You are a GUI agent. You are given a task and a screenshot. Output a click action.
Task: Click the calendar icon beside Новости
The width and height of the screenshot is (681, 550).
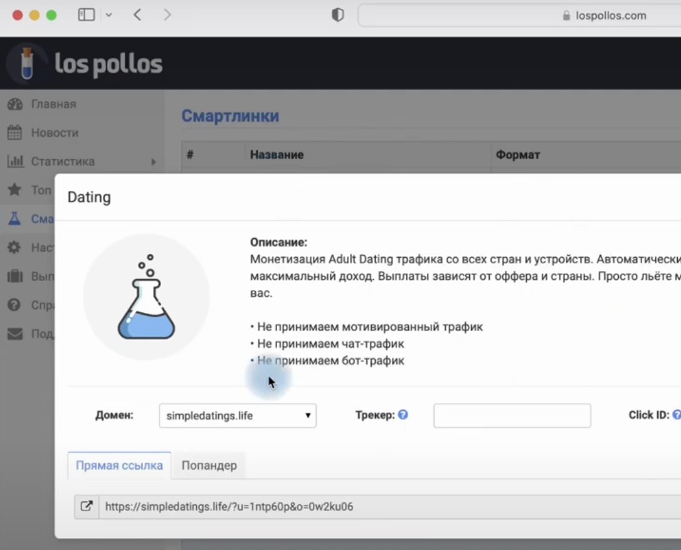pyautogui.click(x=14, y=132)
